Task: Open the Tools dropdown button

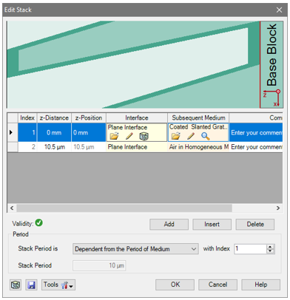Action: pyautogui.click(x=58, y=285)
